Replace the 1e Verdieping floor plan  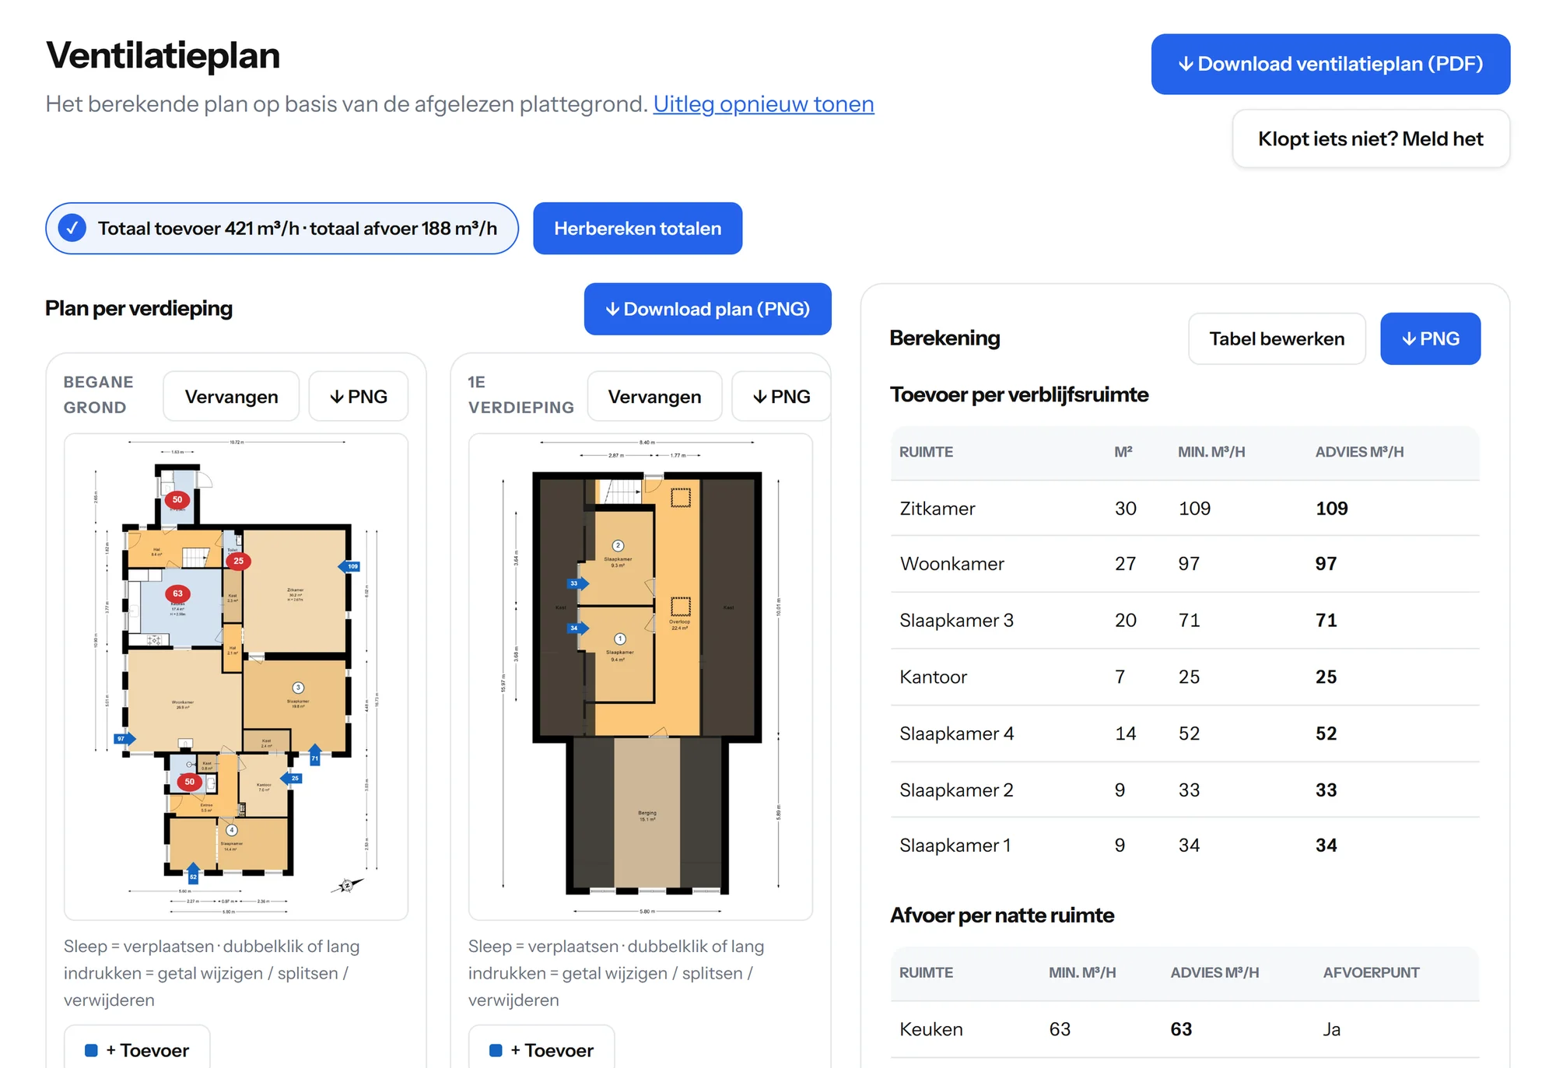(654, 397)
